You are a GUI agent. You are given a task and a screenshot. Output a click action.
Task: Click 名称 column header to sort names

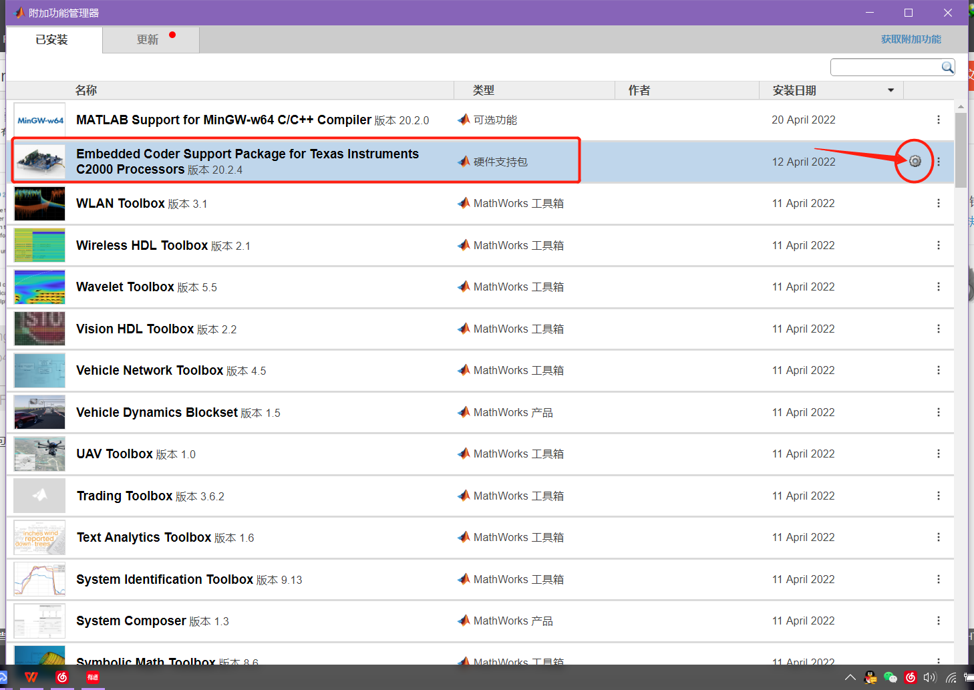point(86,90)
